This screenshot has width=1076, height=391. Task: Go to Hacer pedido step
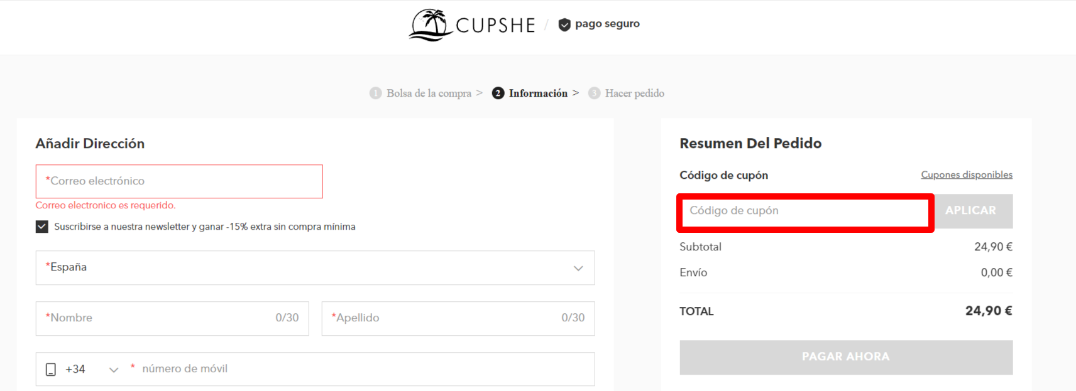click(x=634, y=94)
